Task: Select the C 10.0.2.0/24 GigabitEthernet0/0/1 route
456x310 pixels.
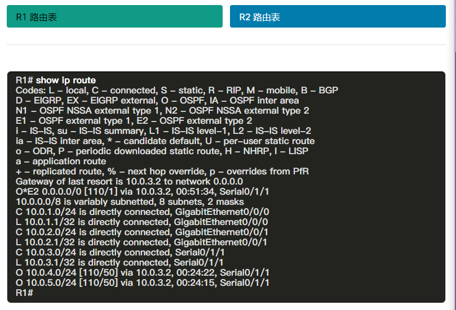Action: click(142, 232)
